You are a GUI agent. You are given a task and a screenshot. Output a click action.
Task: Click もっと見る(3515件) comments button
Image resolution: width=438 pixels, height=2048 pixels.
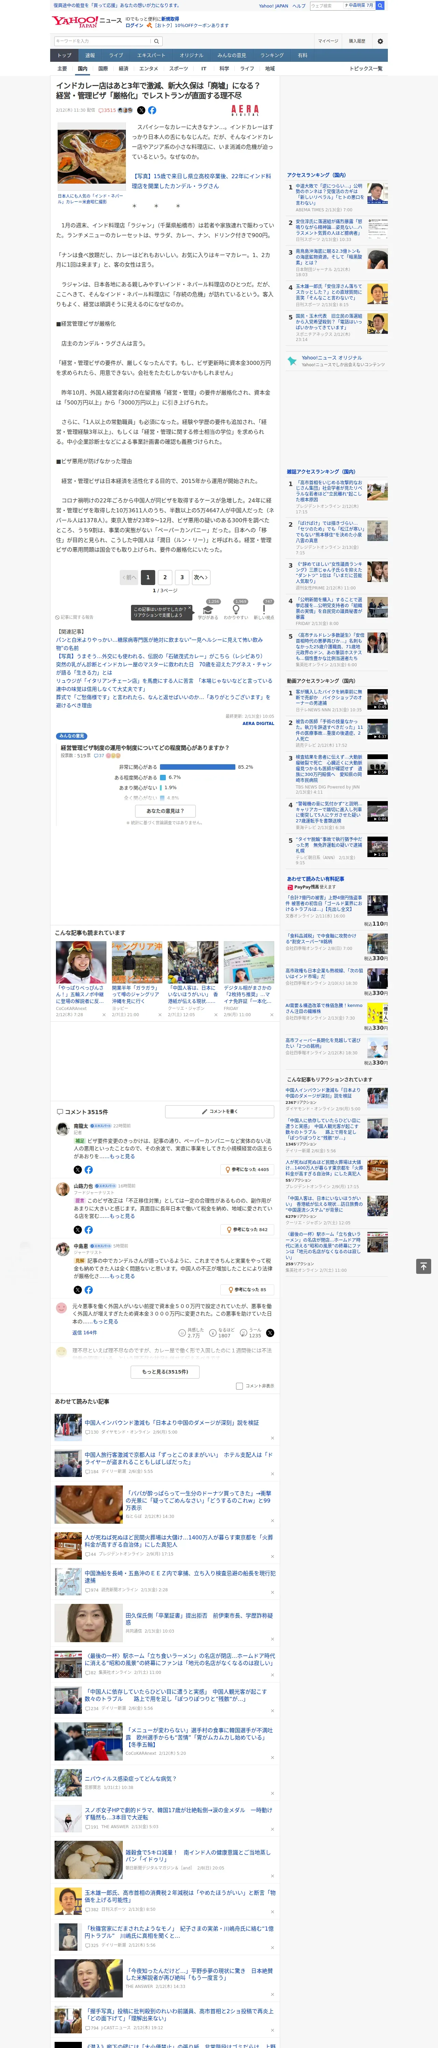pos(165,1371)
